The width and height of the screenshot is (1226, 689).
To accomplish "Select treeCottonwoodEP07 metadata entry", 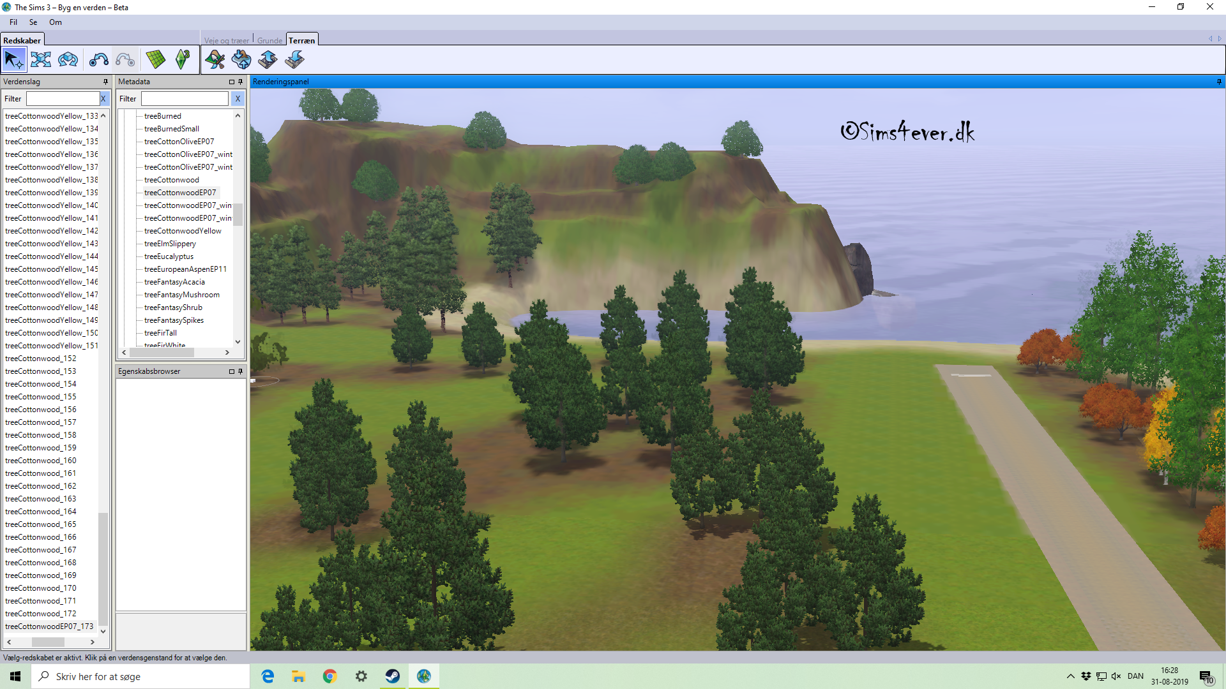I will (180, 193).
